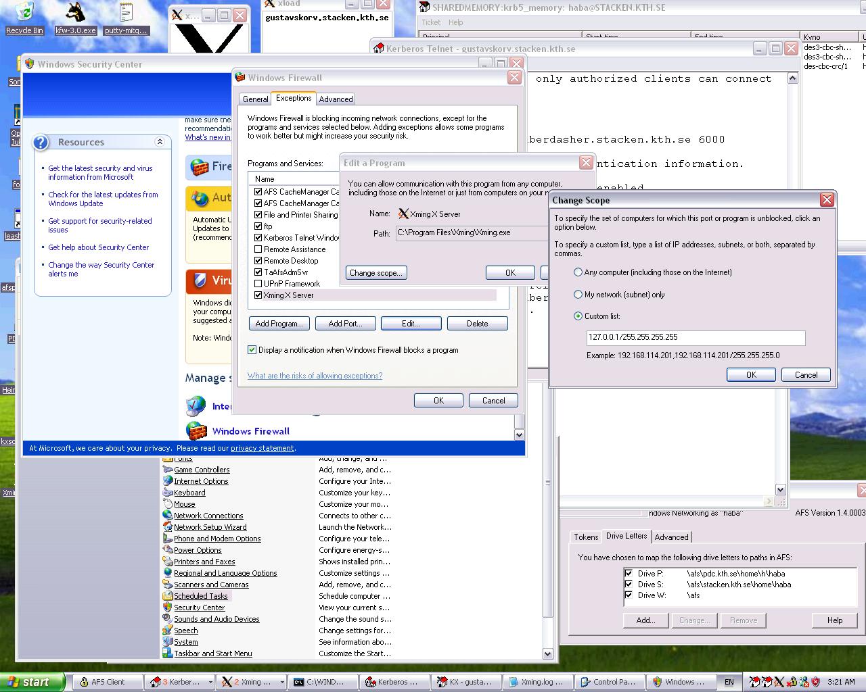Confirm Change Scope dialog with OK

[751, 375]
